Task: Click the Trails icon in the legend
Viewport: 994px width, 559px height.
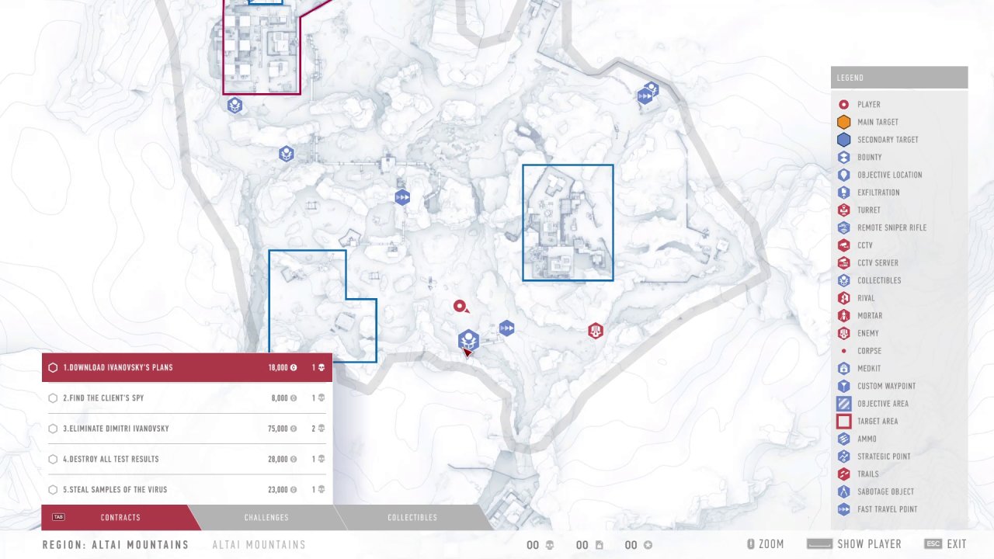Action: coord(844,474)
